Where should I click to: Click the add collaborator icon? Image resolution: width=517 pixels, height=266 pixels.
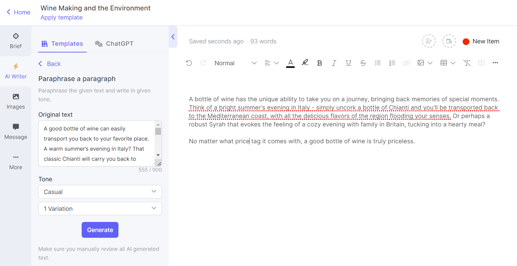(x=429, y=41)
